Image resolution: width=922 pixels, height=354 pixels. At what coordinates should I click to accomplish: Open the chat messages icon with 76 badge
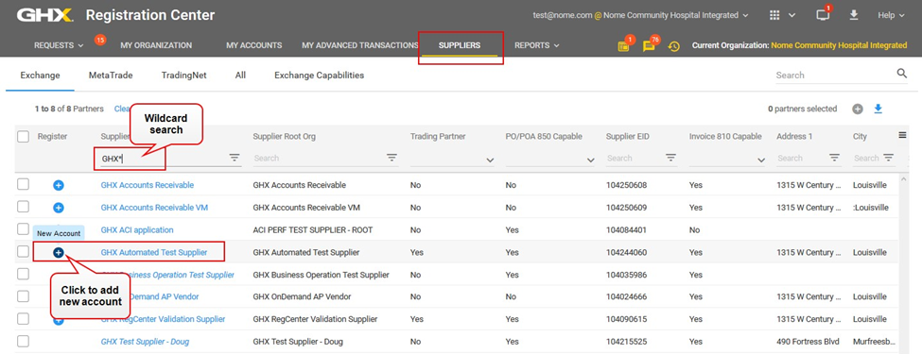pyautogui.click(x=649, y=45)
